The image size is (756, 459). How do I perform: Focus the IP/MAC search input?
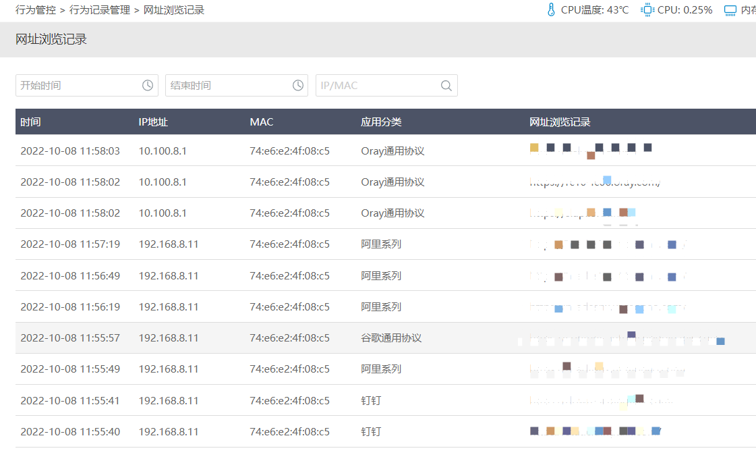(x=376, y=86)
